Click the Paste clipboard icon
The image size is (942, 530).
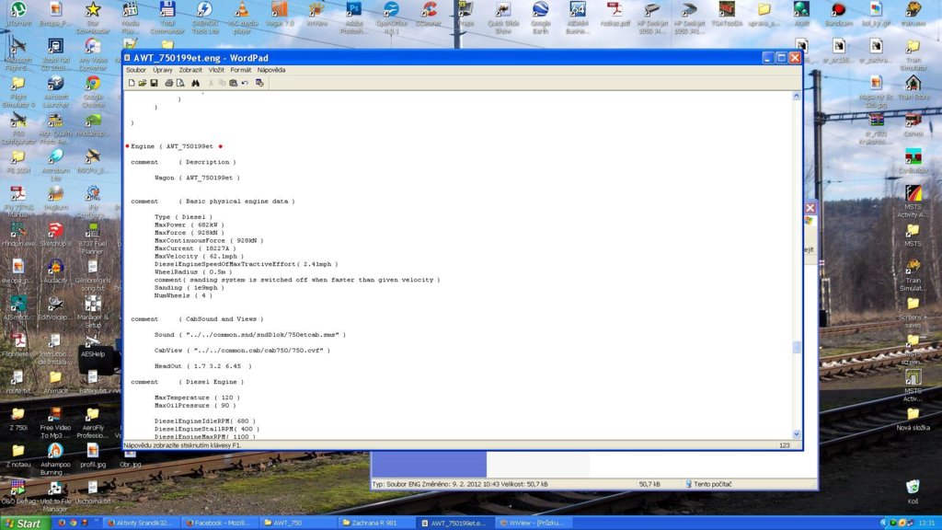234,83
